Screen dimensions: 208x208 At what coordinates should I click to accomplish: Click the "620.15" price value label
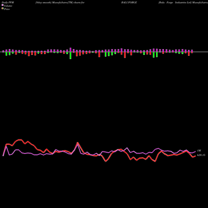201,155
